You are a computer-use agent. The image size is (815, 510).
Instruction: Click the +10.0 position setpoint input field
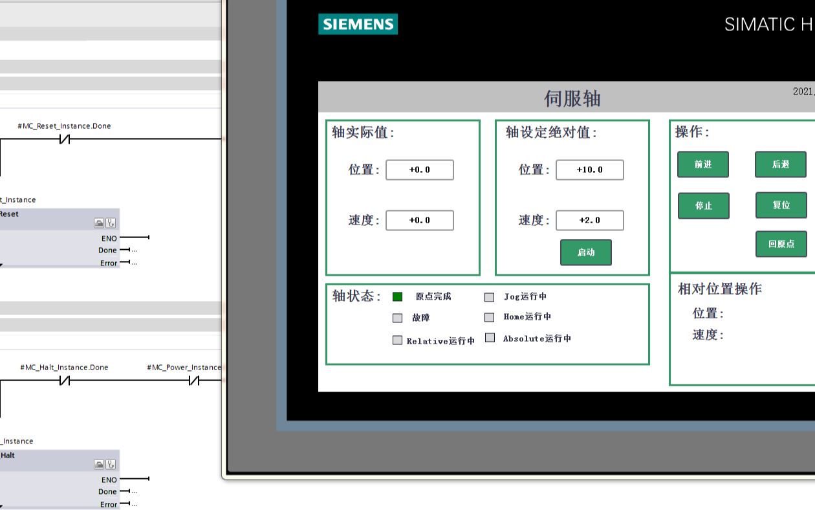589,170
